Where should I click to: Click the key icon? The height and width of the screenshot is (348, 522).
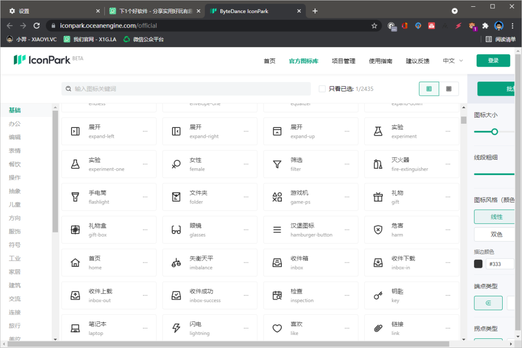tap(378, 295)
